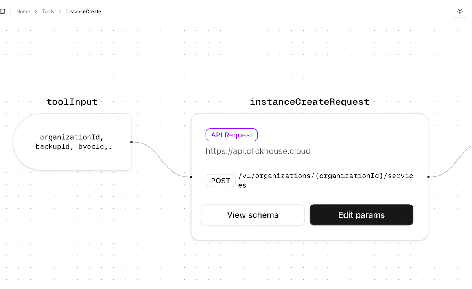Click the api.clickhouse.cloud URL text
Image resolution: width=472 pixels, height=289 pixels.
(x=258, y=151)
